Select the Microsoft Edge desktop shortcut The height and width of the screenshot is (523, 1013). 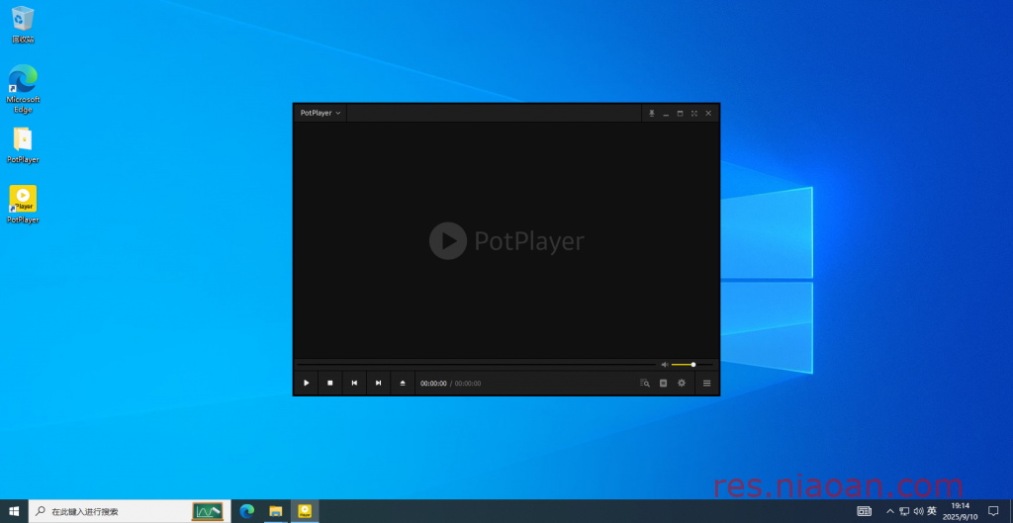[23, 89]
